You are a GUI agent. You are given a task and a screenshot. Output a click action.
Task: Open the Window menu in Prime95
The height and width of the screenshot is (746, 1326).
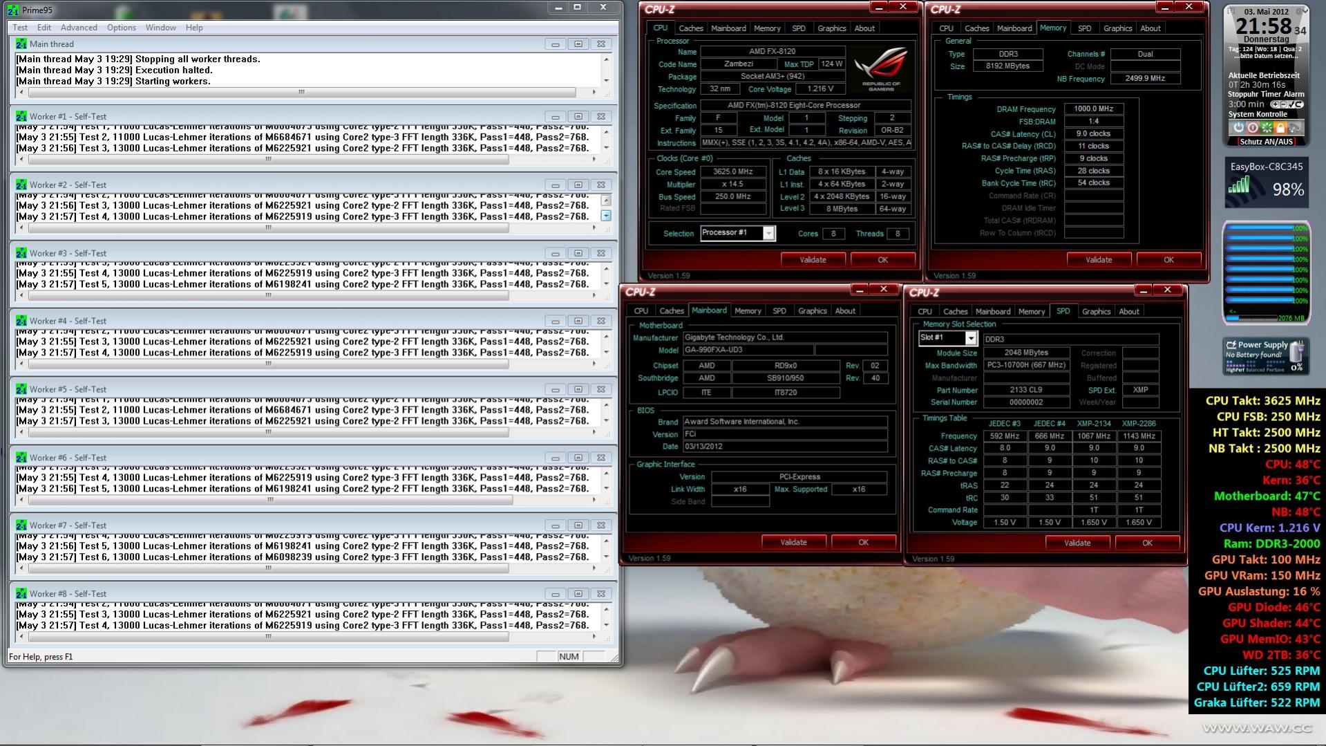(160, 28)
